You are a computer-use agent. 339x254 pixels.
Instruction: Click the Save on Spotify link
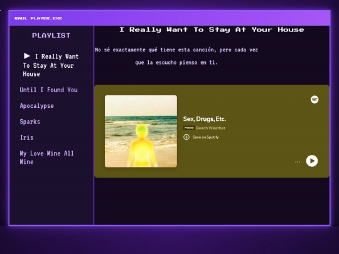206,137
